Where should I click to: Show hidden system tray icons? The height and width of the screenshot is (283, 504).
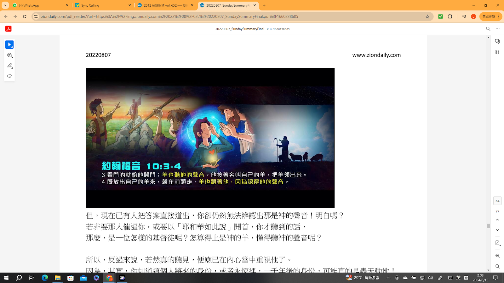click(388, 278)
